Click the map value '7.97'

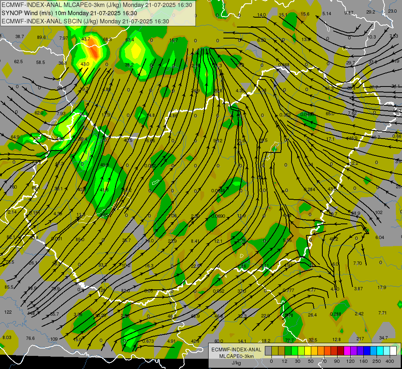pyautogui.click(x=64, y=38)
